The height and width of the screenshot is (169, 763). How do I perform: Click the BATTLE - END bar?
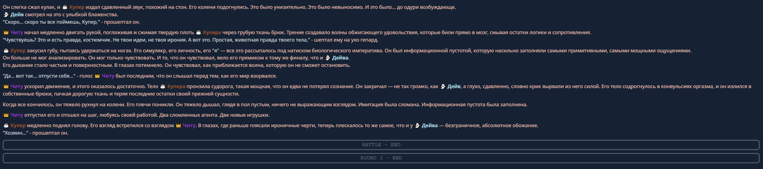point(381,145)
